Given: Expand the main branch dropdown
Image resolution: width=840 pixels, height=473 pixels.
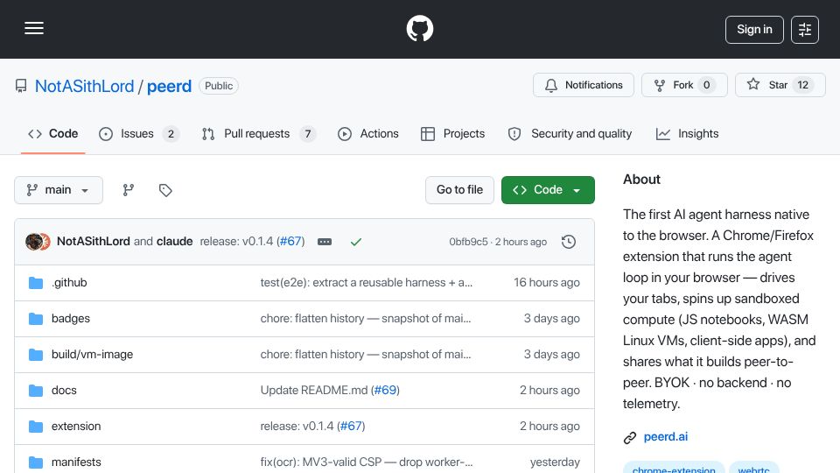Looking at the screenshot, I should coord(59,190).
